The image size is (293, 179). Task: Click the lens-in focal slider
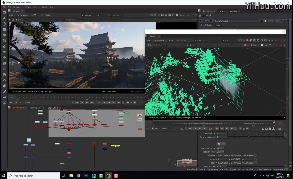pos(255,133)
